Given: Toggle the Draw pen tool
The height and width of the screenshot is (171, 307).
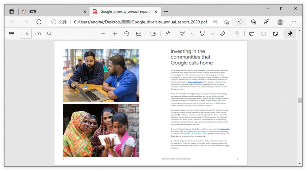Looking at the screenshot, I should 182,34.
